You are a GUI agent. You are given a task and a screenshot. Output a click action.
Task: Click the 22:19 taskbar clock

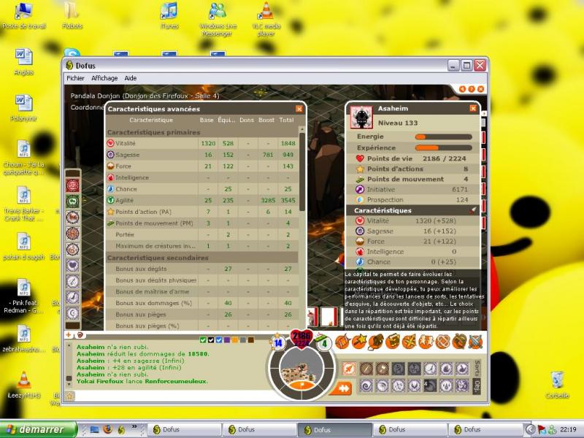568,429
